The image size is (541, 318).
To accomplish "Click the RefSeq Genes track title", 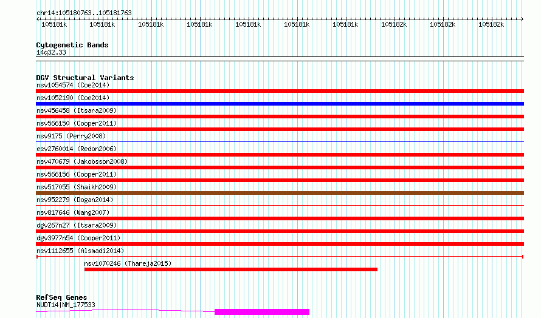I will (61, 297).
